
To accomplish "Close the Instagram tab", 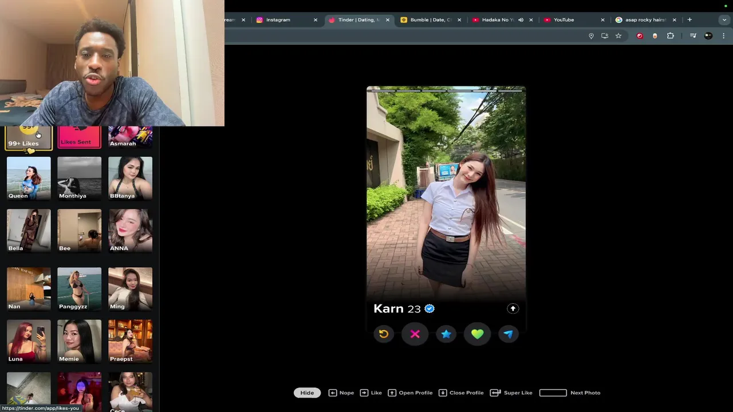I will pyautogui.click(x=315, y=19).
